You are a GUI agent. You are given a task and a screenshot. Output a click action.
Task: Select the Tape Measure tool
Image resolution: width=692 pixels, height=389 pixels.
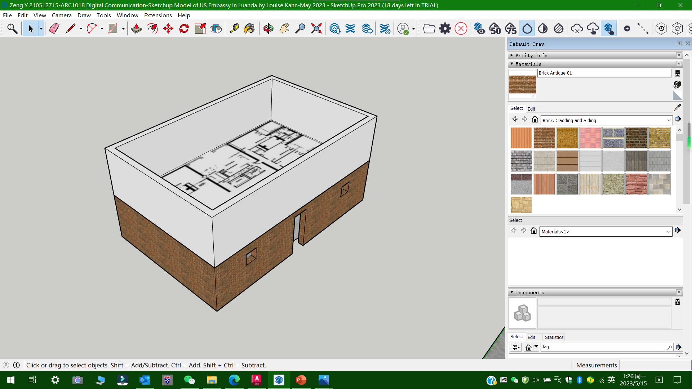click(234, 28)
